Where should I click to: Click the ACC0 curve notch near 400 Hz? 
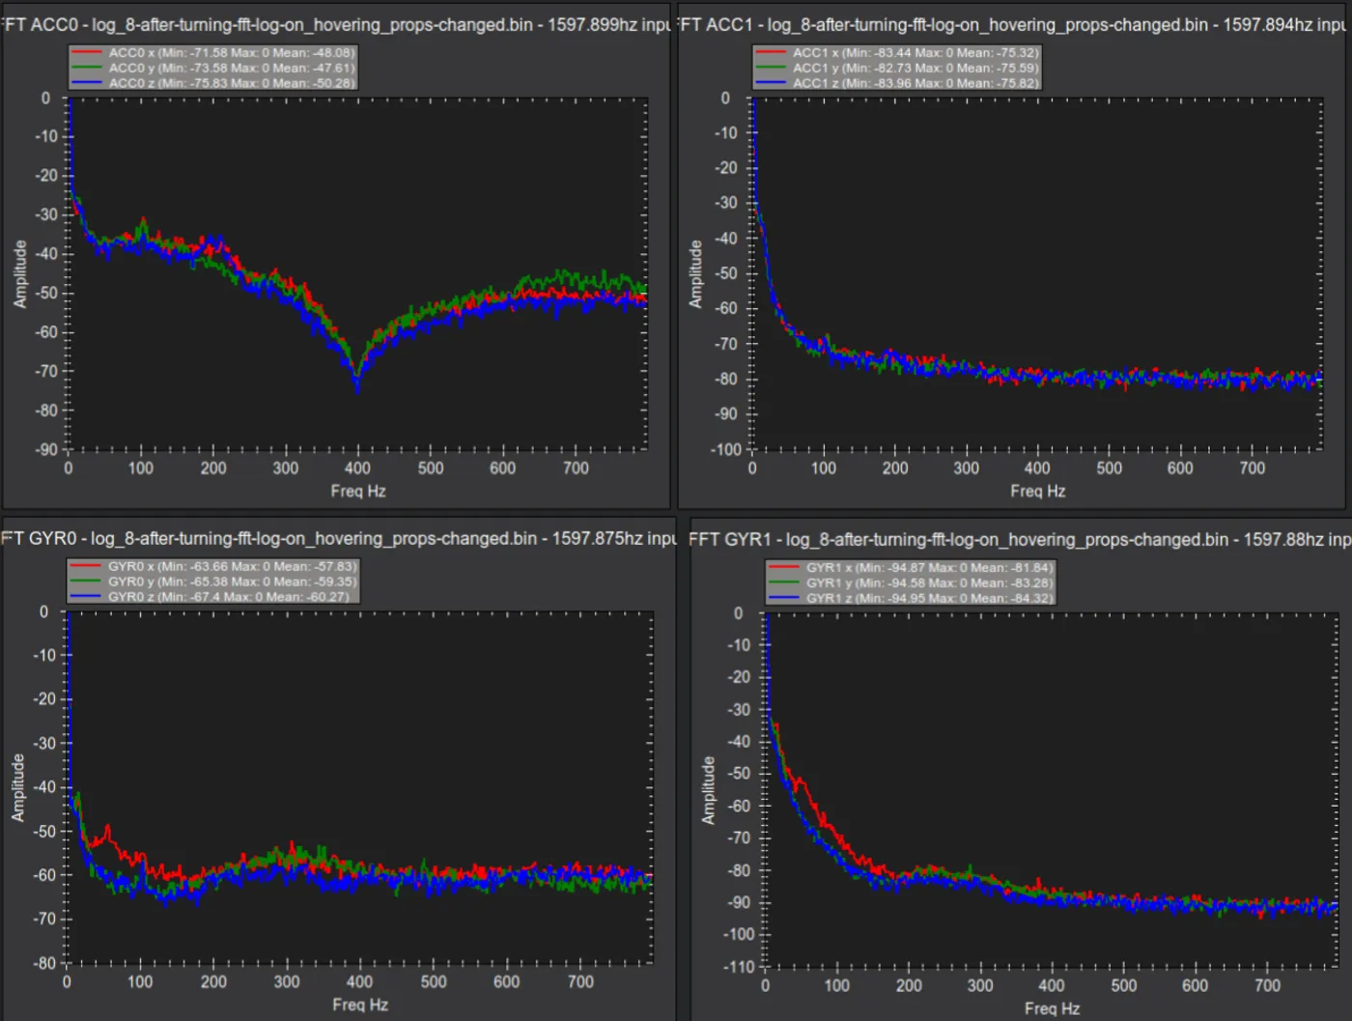(x=357, y=377)
